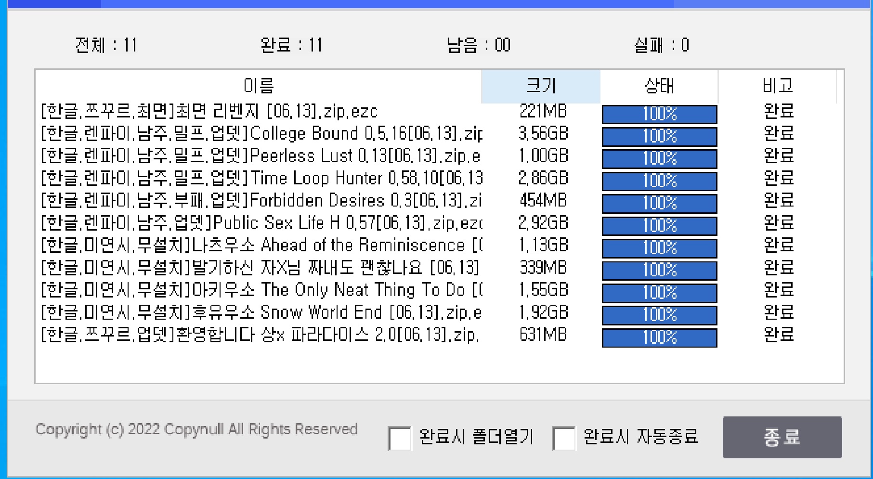Image resolution: width=873 pixels, height=479 pixels.
Task: Select the Time Loop Hunter file row
Action: pos(261,178)
